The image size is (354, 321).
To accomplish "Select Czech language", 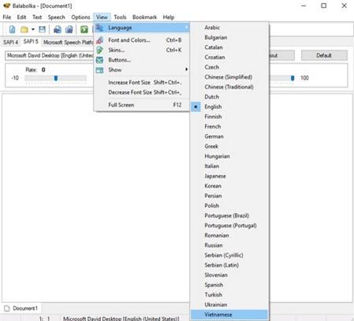I will (229, 67).
